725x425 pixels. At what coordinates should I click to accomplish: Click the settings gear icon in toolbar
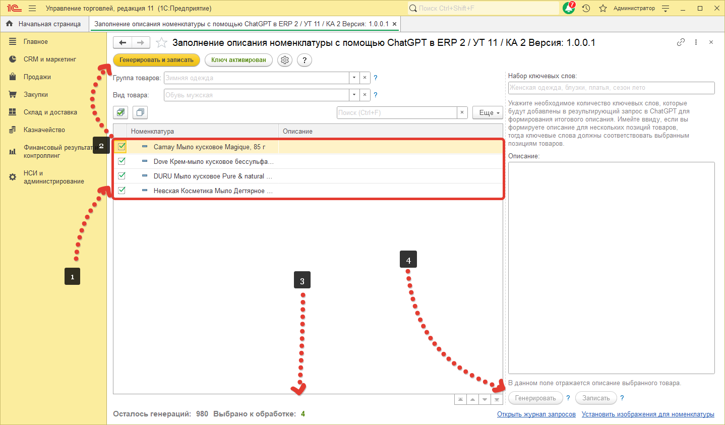(285, 60)
